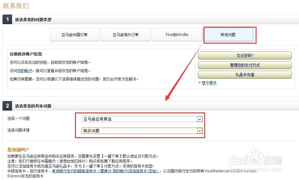Open the 购买问题 details dropdown
299x180 pixels.
click(142, 131)
